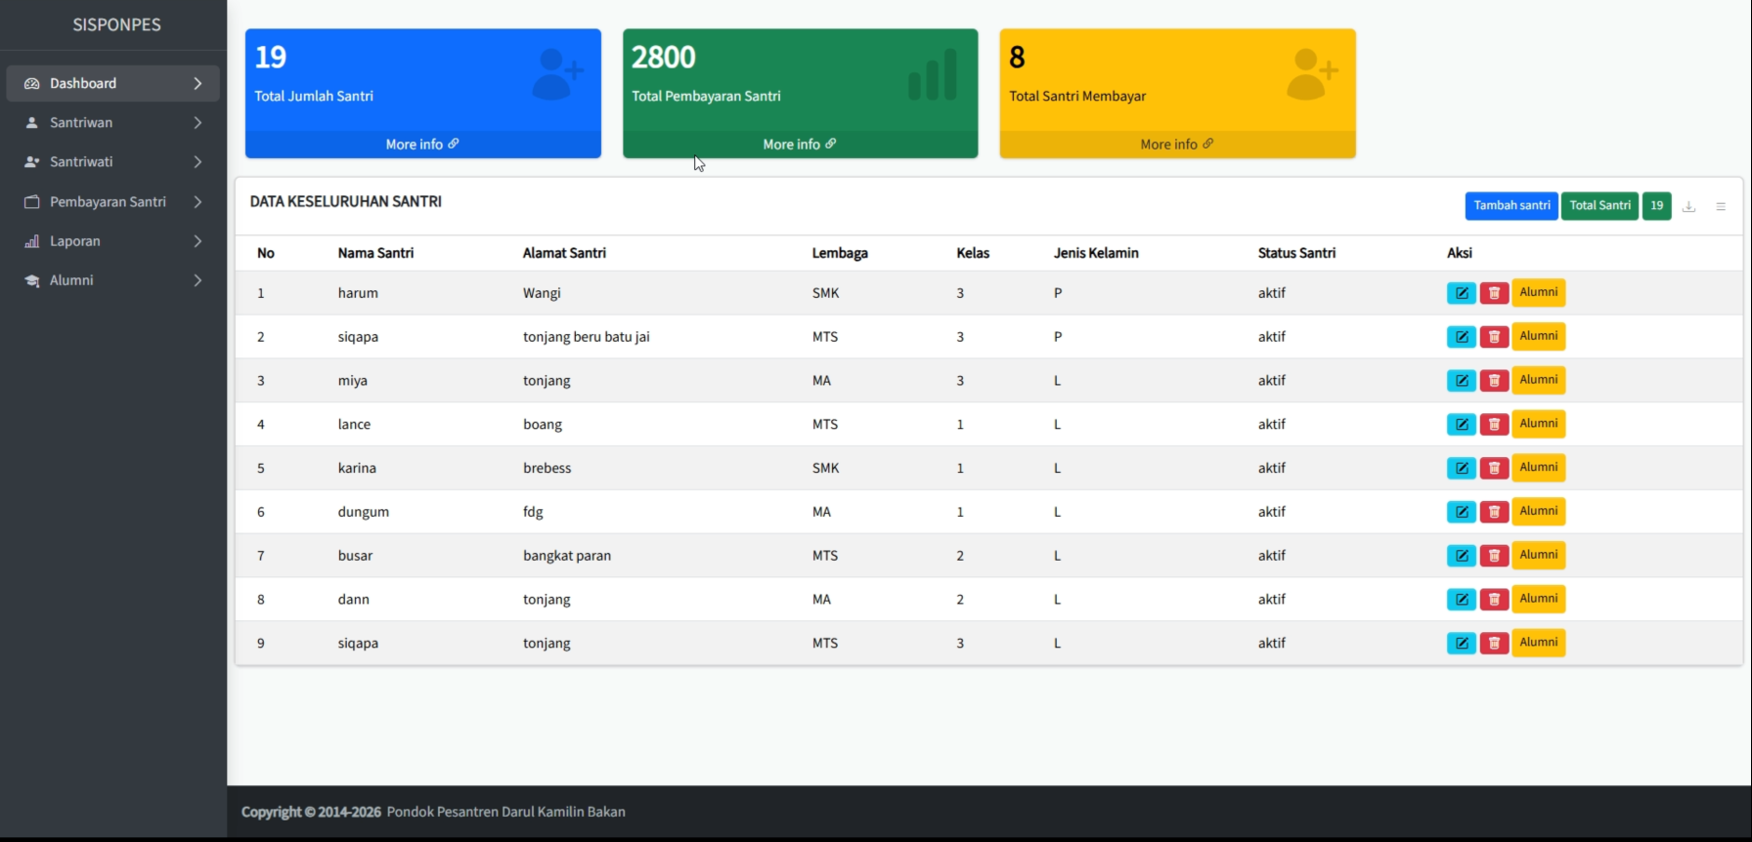Click the 2800 payment total number
This screenshot has height=842, width=1752.
[x=664, y=58]
